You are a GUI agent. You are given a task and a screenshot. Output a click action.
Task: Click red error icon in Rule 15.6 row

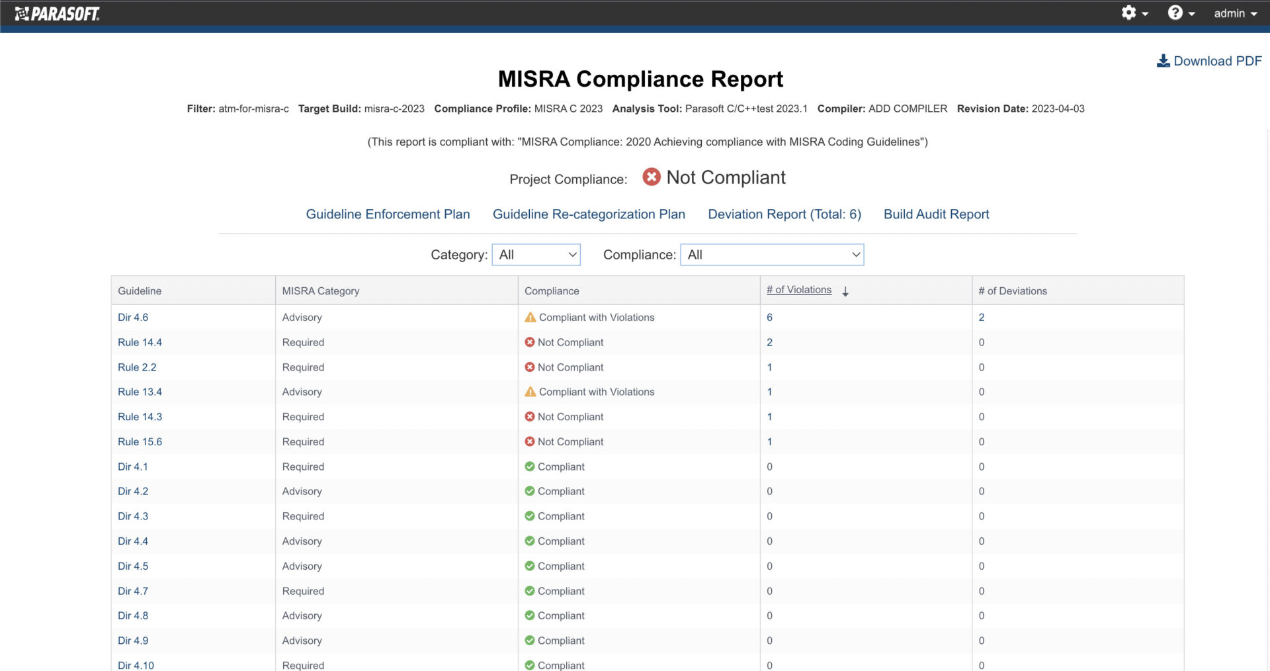529,441
